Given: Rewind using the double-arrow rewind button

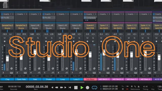Looking at the screenshot, I should pyautogui.click(x=56, y=87).
